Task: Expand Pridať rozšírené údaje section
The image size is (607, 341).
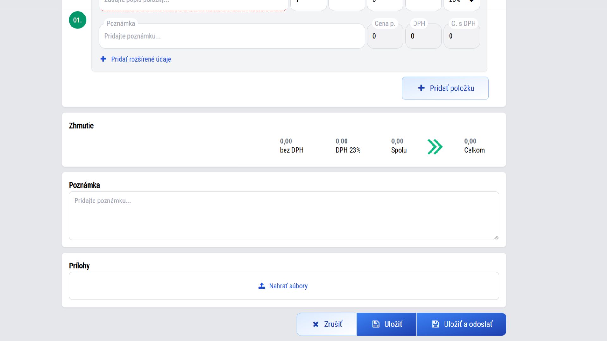Action: click(141, 59)
